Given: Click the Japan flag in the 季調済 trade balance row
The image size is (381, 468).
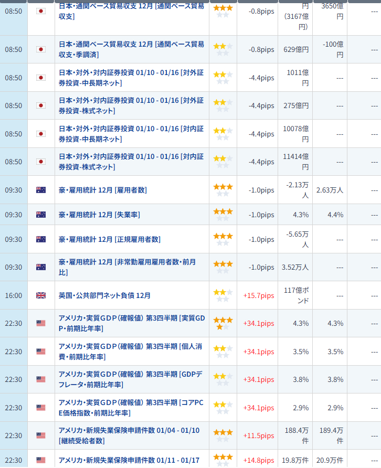Looking at the screenshot, I should pos(40,49).
